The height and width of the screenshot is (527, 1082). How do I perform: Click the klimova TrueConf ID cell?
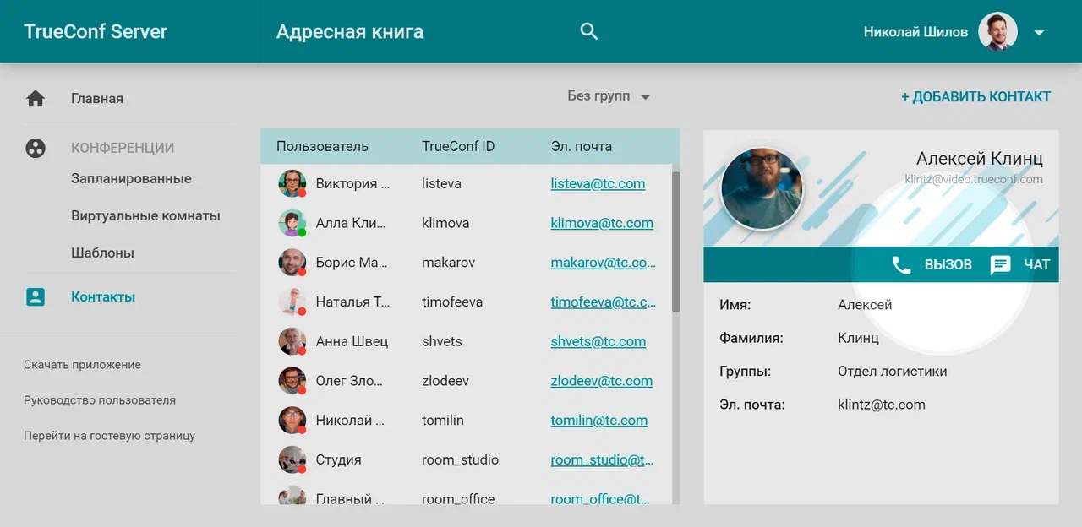coord(445,223)
